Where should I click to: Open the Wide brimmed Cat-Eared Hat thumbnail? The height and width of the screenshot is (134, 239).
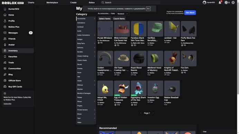[122, 29]
